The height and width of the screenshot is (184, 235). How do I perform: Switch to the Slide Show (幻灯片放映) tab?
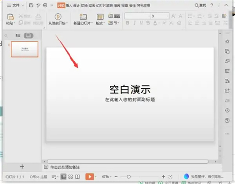(x=104, y=6)
